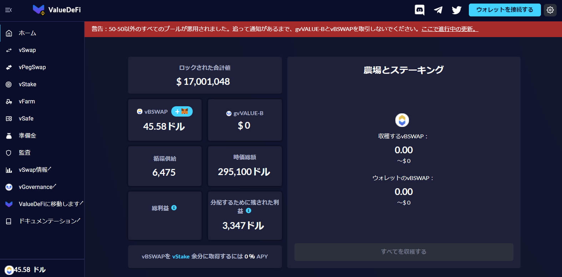Click vStake link in APY banner

(x=181, y=257)
